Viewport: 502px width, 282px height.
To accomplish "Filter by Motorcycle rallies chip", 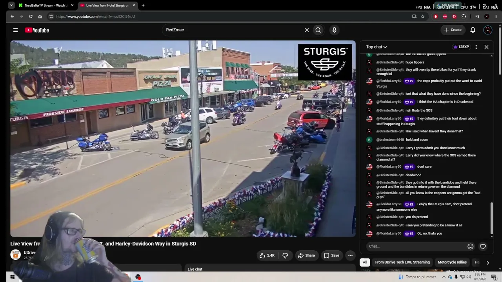I will [452, 262].
